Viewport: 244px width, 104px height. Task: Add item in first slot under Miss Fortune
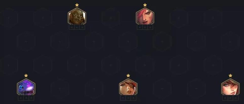[x=123, y=98]
